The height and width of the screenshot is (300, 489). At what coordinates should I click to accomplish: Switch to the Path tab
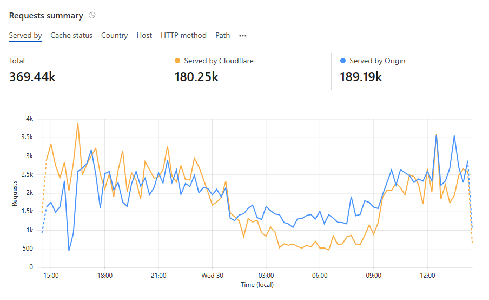pos(222,36)
